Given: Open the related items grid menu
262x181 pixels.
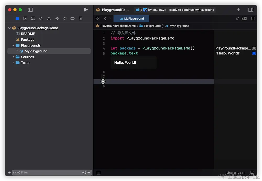Looking at the screenshot, I should point(97,19).
